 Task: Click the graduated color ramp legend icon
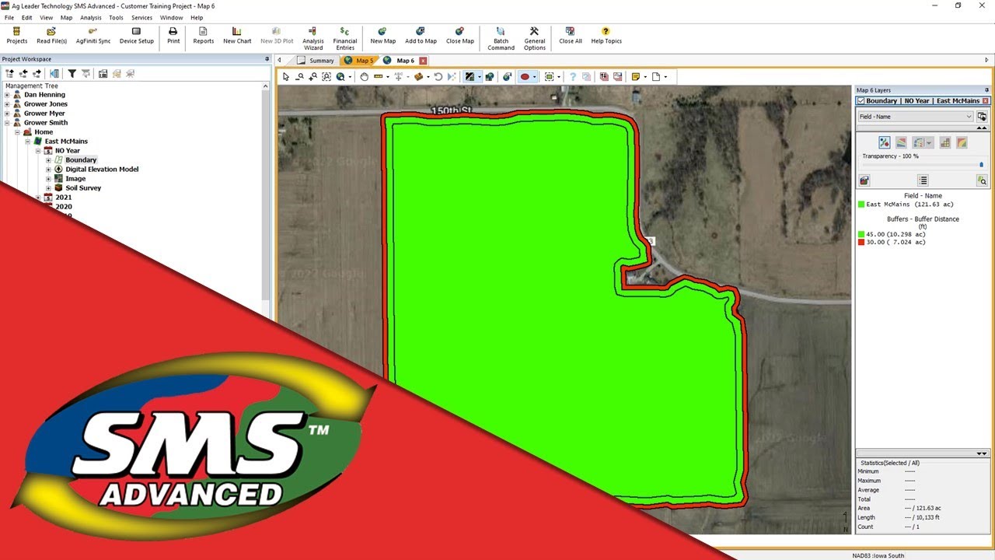pyautogui.click(x=901, y=142)
